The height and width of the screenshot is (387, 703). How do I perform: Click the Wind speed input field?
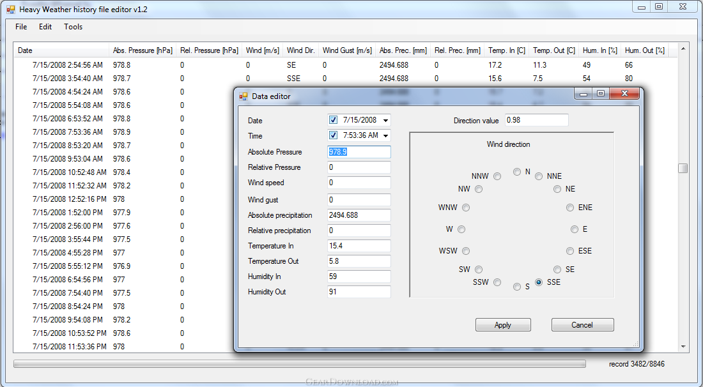(359, 182)
